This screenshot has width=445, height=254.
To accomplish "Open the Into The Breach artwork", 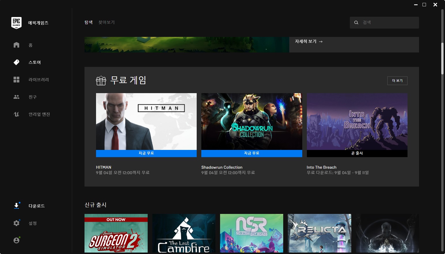I will coord(357,121).
